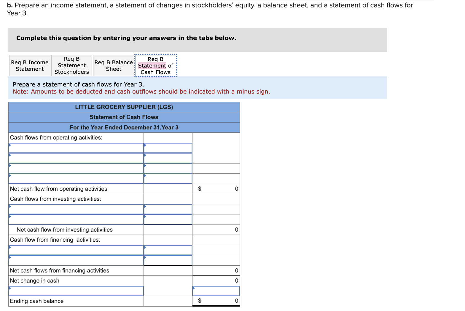The height and width of the screenshot is (311, 465).
Task: Select Req B Statement of Cash Flows tab
Action: (155, 65)
